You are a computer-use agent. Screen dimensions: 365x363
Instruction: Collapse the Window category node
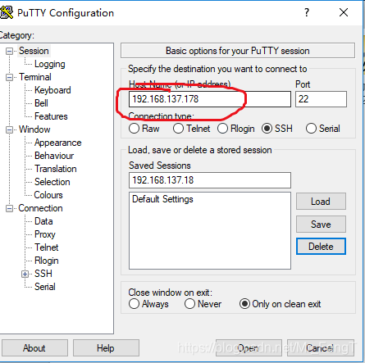(x=10, y=129)
